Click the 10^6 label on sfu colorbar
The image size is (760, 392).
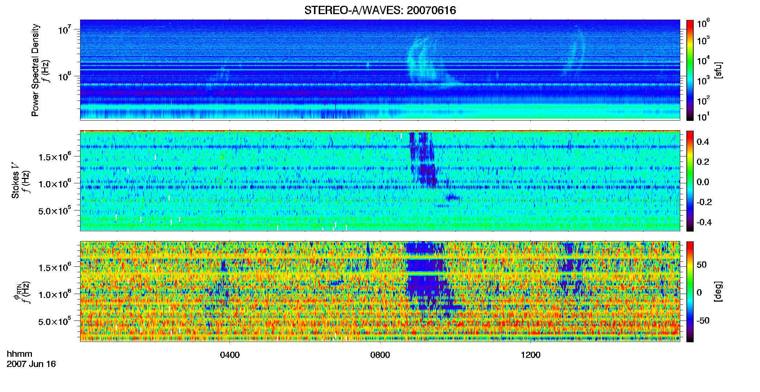(703, 24)
